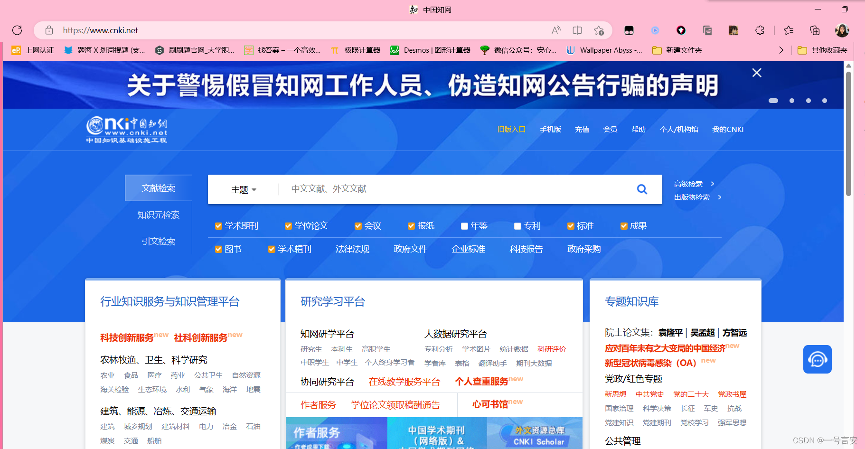Open the 极限计算器 bookmark
The width and height of the screenshot is (865, 449).
coord(355,50)
